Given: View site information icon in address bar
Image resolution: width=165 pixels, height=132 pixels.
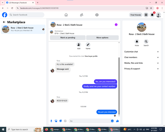Looking at the screenshot, I should (17, 8).
